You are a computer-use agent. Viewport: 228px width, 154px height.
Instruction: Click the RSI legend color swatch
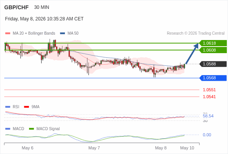8,107
